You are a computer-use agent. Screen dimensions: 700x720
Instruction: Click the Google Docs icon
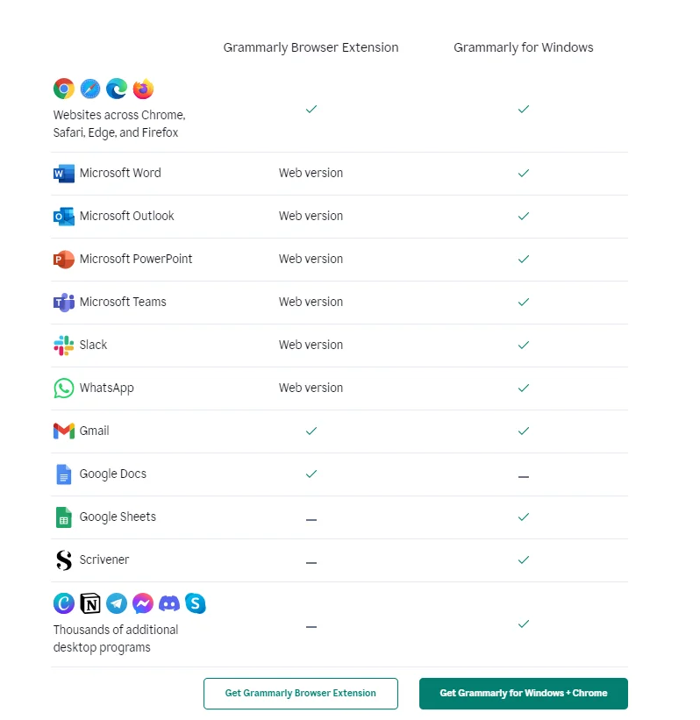click(x=63, y=474)
